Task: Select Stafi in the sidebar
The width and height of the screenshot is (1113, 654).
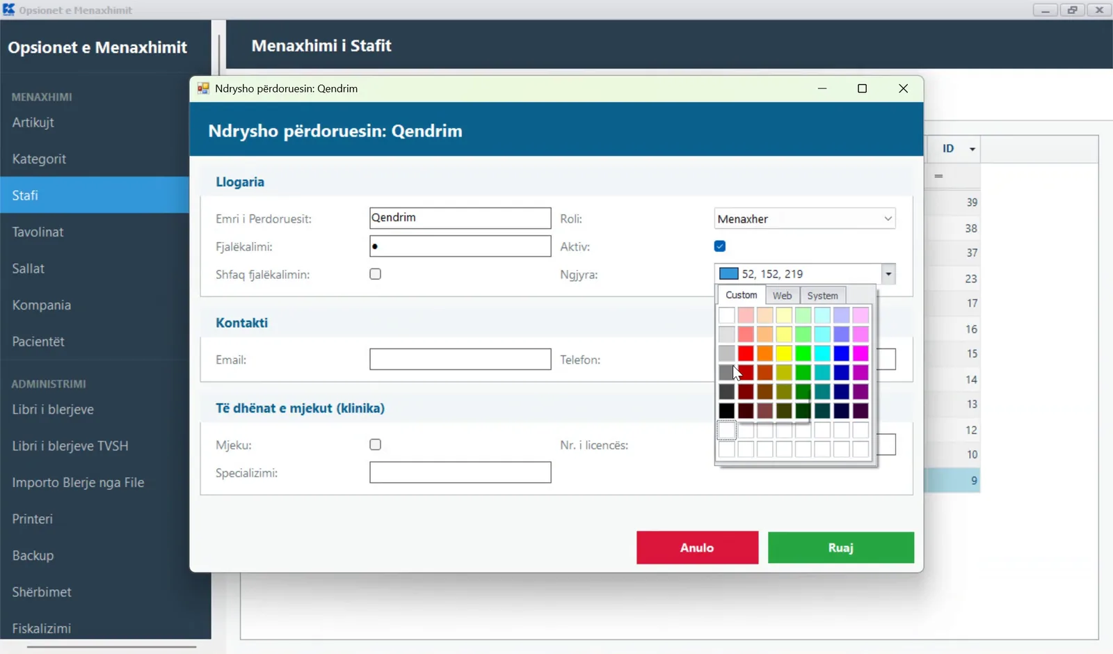Action: pos(95,196)
